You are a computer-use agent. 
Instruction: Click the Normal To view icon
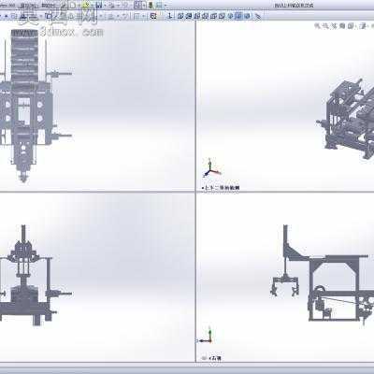(170, 16)
